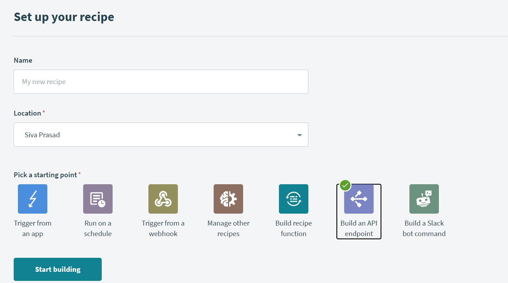Click the Build an API endpoint icon
This screenshot has height=283, width=508.
359,199
